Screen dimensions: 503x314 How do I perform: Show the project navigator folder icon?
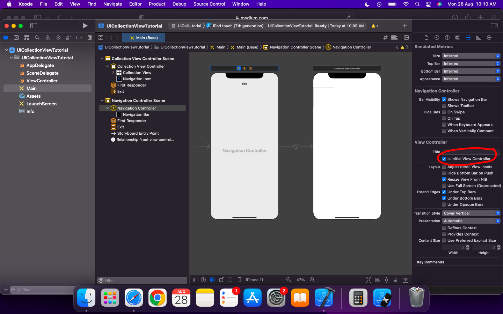pos(6,38)
